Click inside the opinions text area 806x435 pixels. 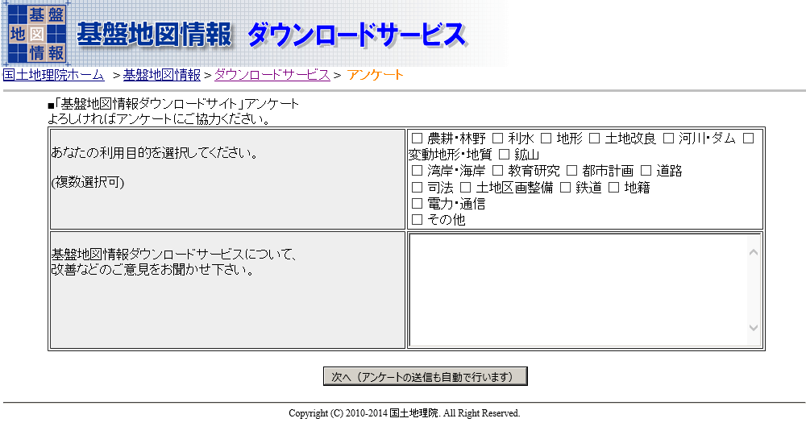578,290
